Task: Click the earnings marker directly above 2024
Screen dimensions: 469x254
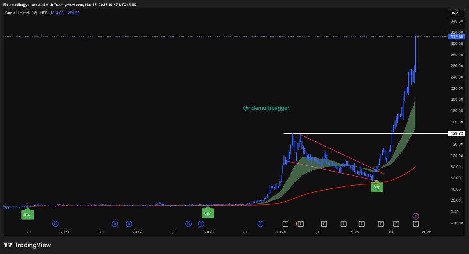Action: click(x=285, y=224)
